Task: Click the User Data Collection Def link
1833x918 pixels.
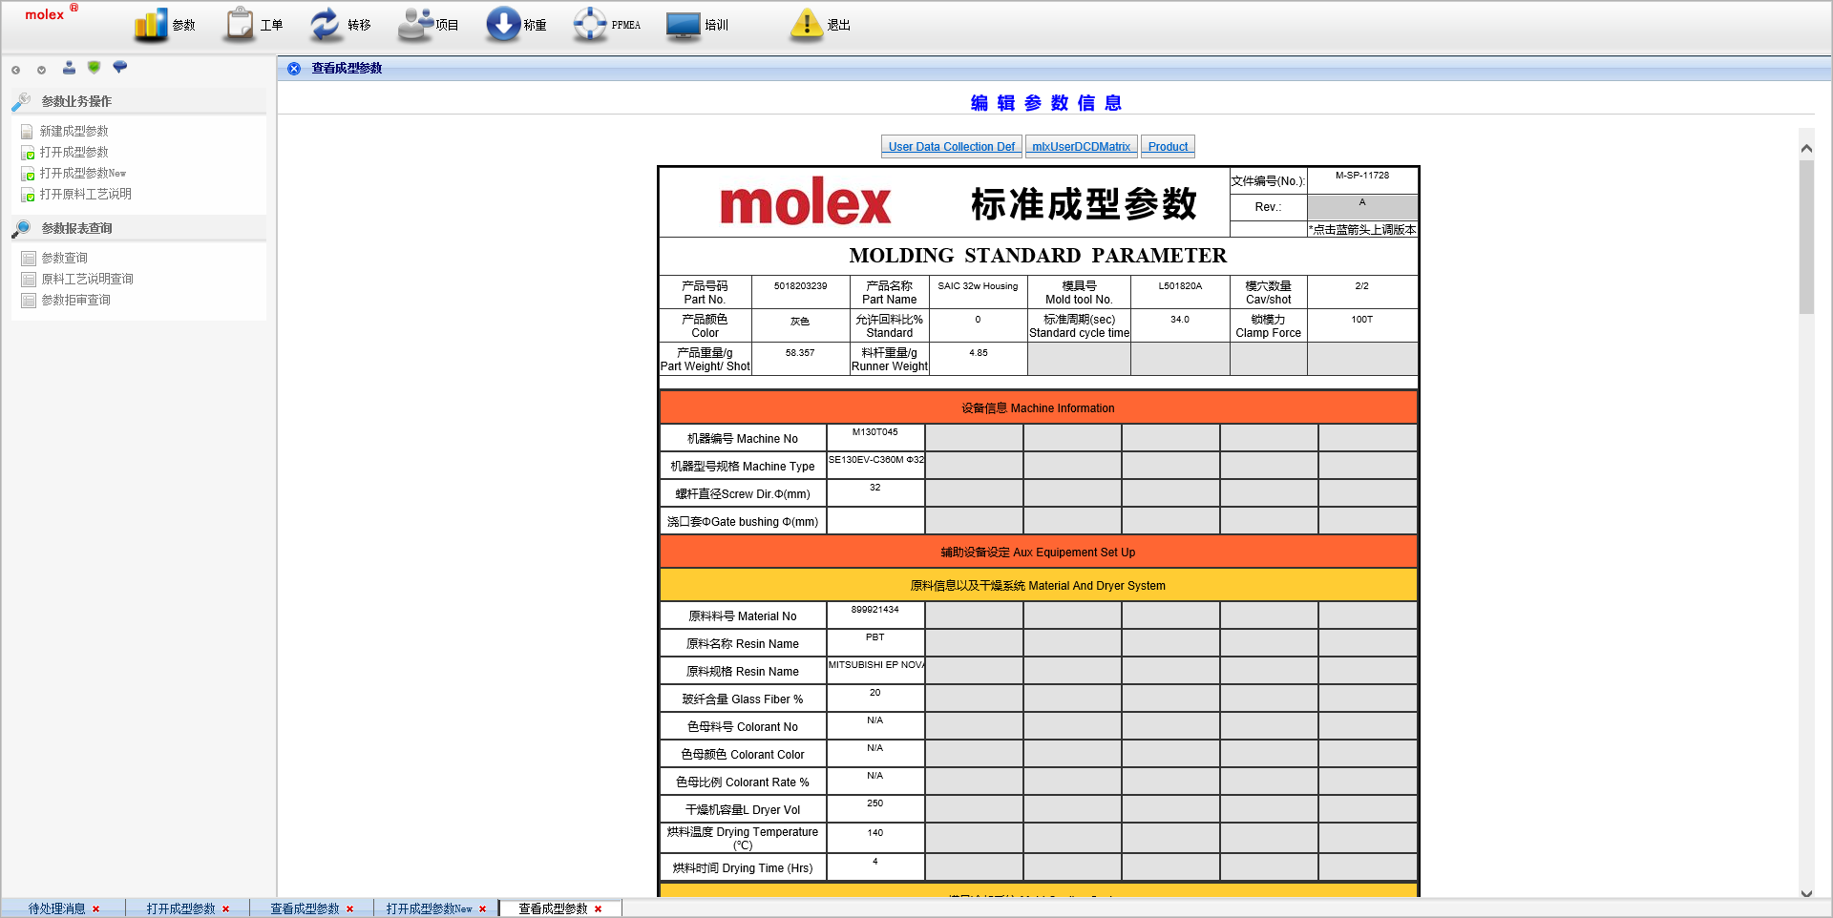Action: click(951, 147)
